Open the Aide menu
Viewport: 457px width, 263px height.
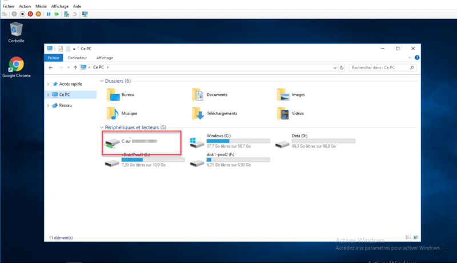[x=77, y=6]
